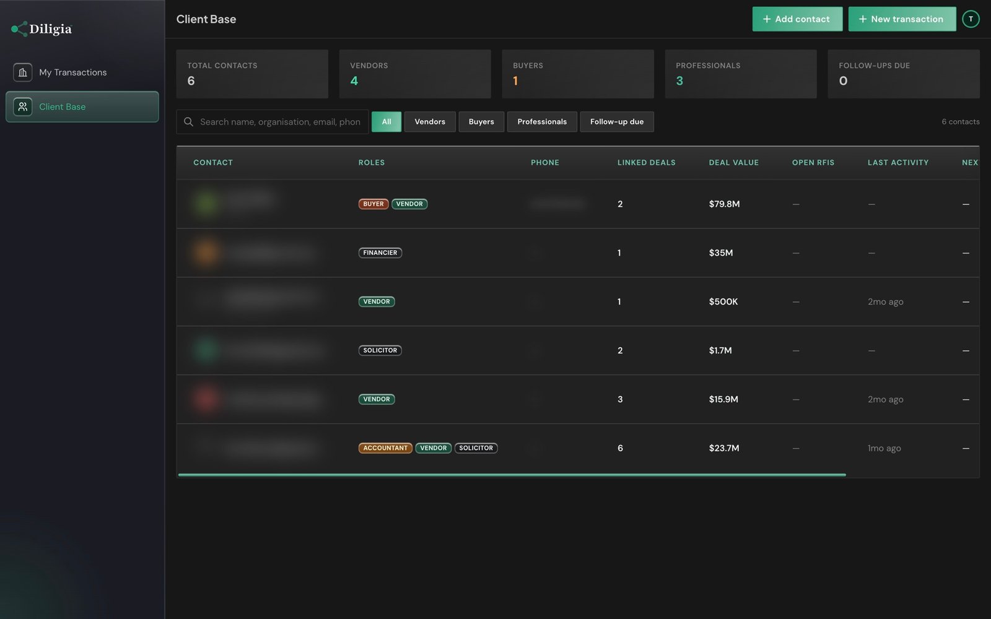
Task: Sort by Contact column header
Action: [213, 163]
